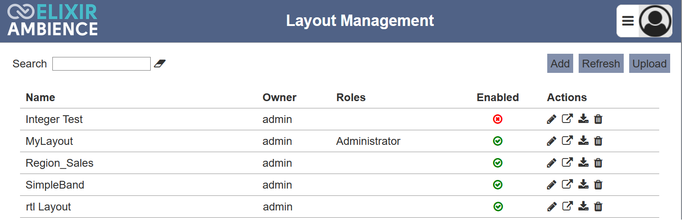Open the hamburger menu in header
This screenshot has height=220, width=682.
(x=628, y=21)
